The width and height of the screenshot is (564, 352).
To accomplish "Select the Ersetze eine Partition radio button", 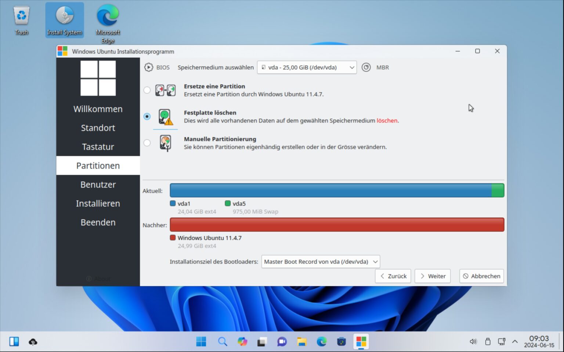I will coord(147,90).
